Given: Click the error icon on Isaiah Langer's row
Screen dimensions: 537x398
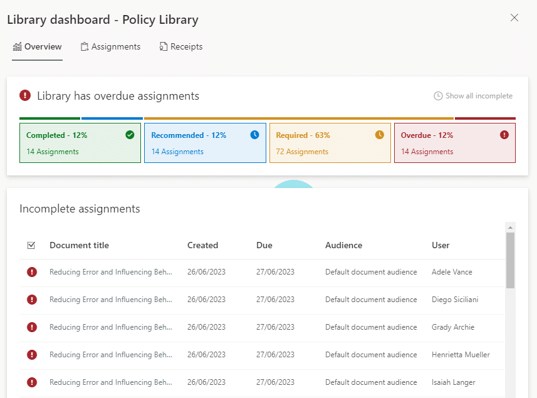Looking at the screenshot, I should (32, 382).
